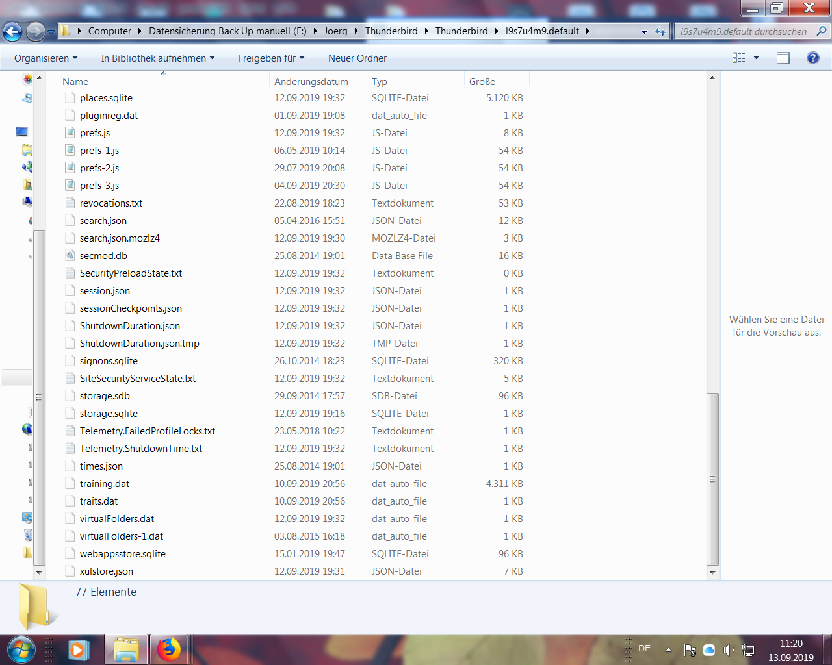Expand the arrow after Computer breadcrumb
Image resolution: width=832 pixels, height=665 pixels.
tap(140, 31)
